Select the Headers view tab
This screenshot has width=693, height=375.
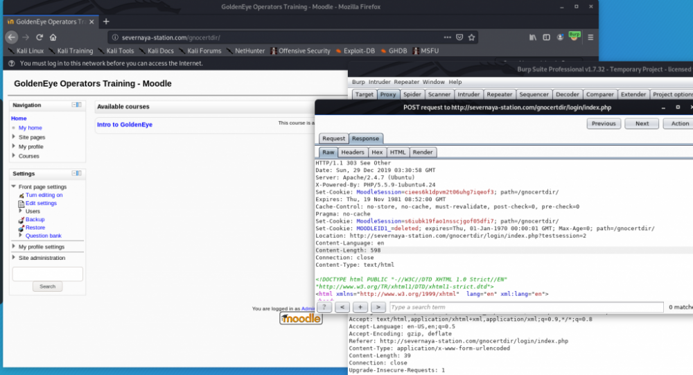pos(353,152)
